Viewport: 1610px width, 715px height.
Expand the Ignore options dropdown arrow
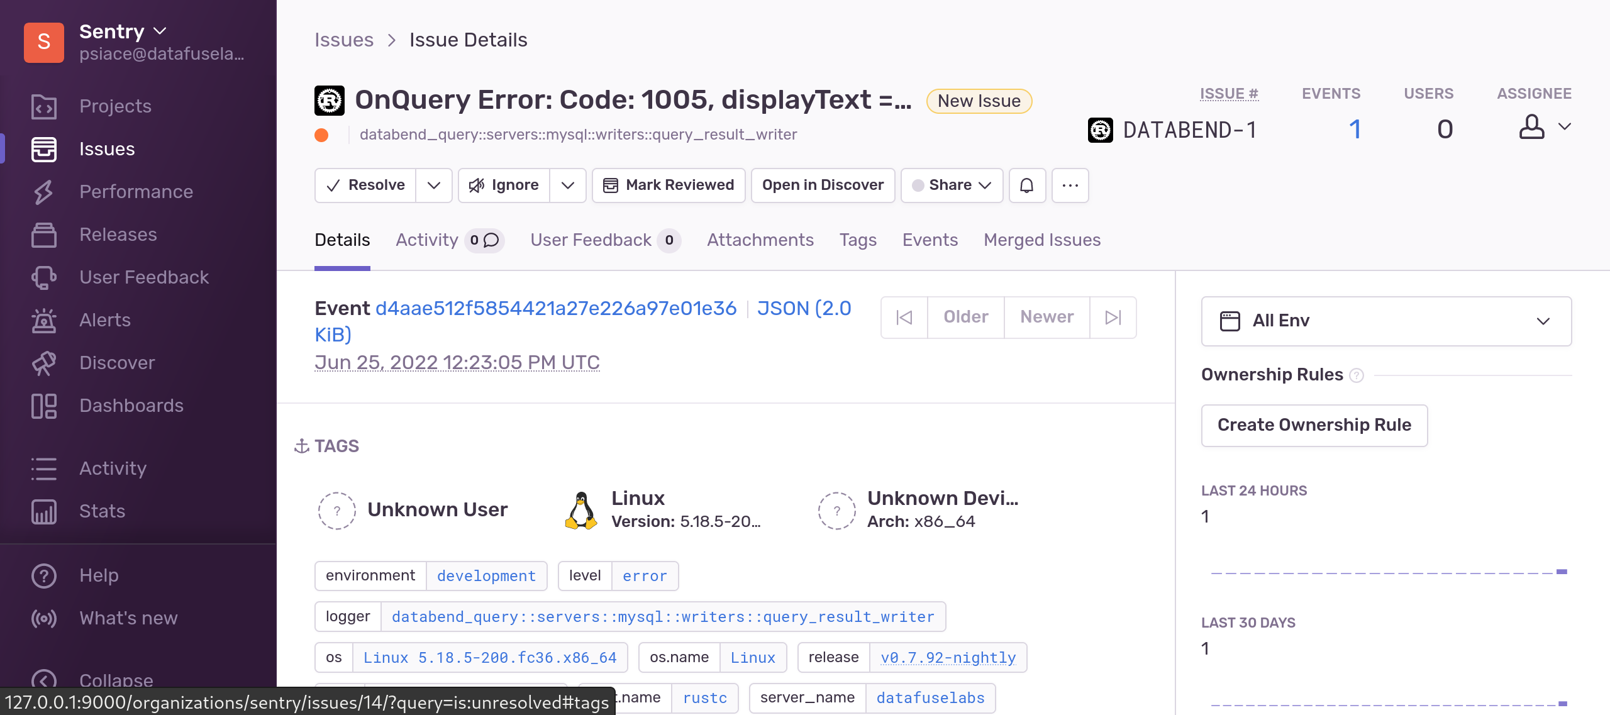567,185
